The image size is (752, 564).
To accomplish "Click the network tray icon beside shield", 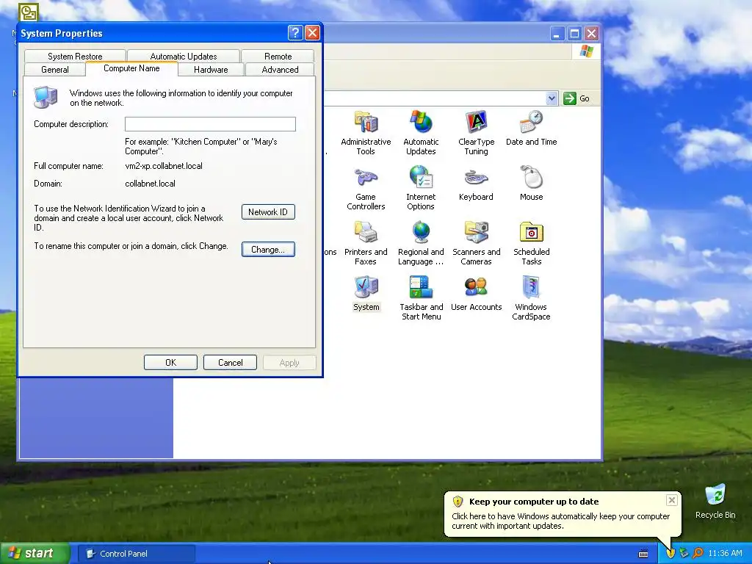I will click(684, 554).
